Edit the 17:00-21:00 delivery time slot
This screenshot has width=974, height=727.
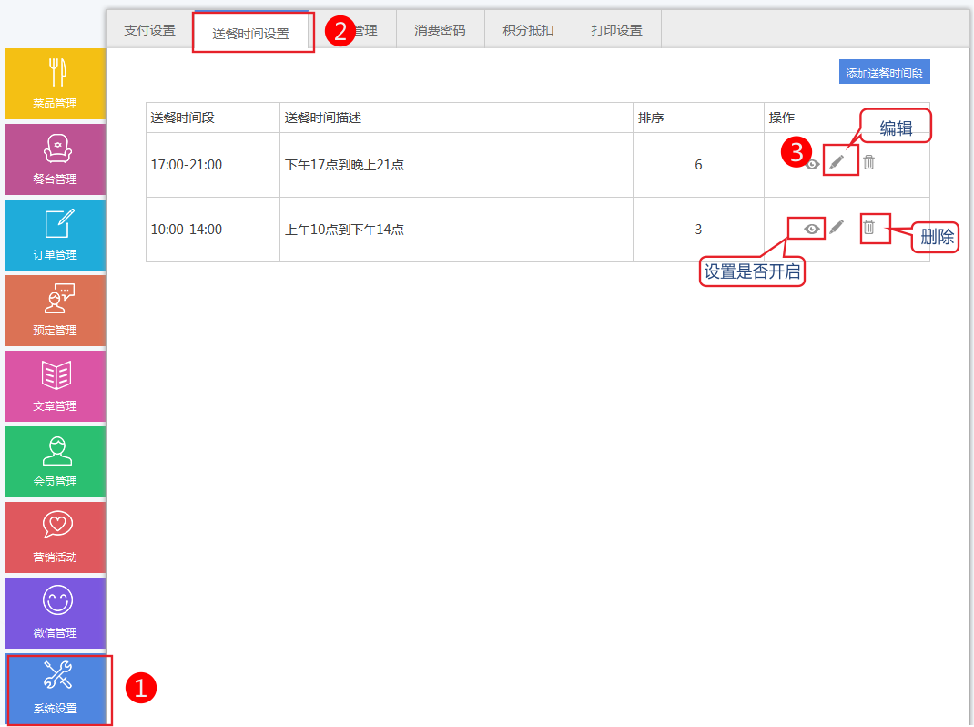point(837,162)
